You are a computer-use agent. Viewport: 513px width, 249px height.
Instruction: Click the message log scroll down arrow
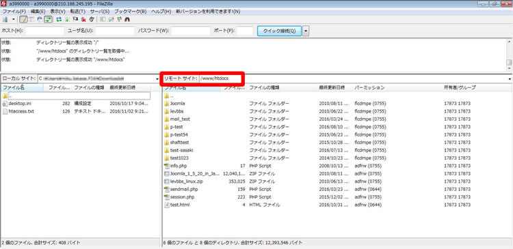509,68
